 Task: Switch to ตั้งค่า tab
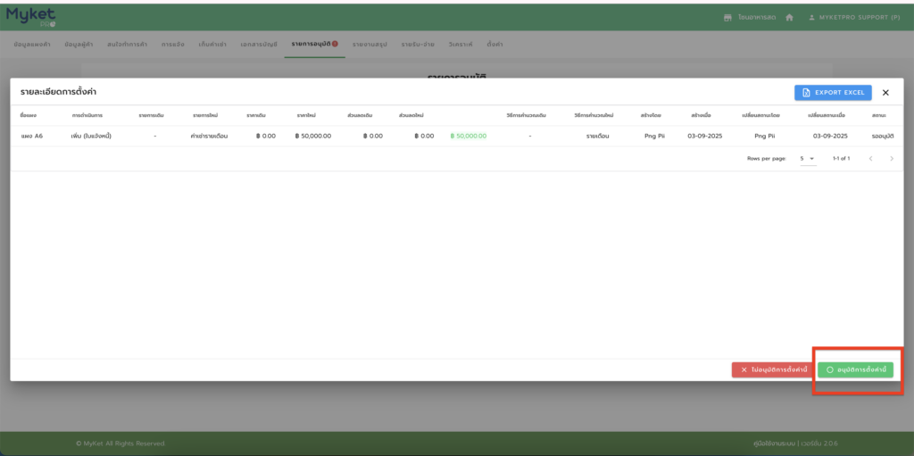pyautogui.click(x=494, y=45)
